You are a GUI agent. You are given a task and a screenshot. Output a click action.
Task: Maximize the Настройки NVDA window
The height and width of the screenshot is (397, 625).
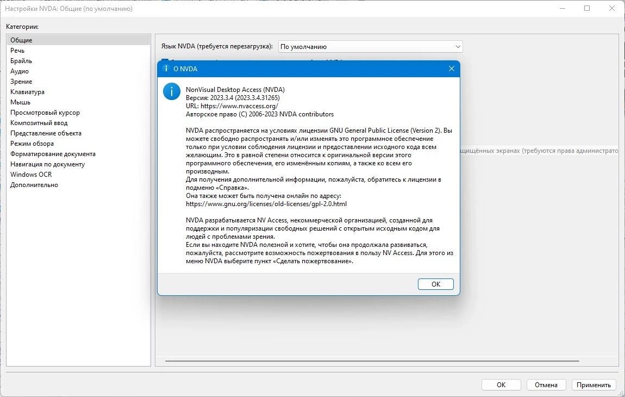(587, 8)
